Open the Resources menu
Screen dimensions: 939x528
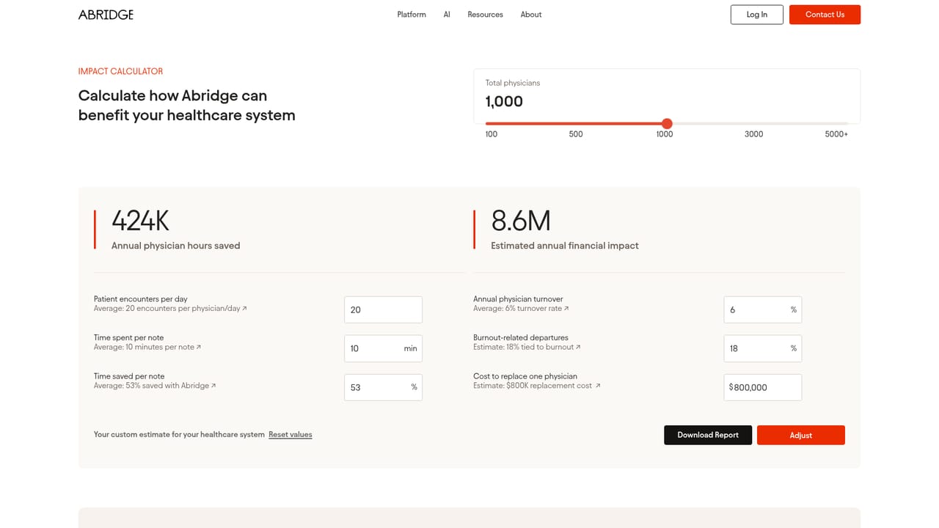click(485, 15)
